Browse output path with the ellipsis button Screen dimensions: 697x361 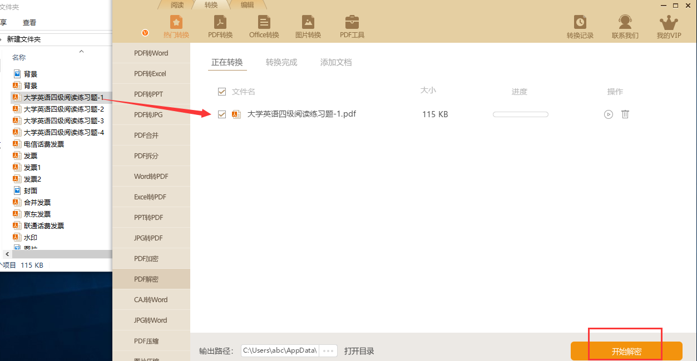coord(328,351)
